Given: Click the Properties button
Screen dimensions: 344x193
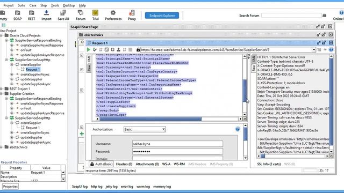Looking at the screenshot, I should click(10, 187).
